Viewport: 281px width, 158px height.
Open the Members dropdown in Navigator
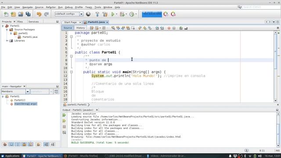pos(28,92)
